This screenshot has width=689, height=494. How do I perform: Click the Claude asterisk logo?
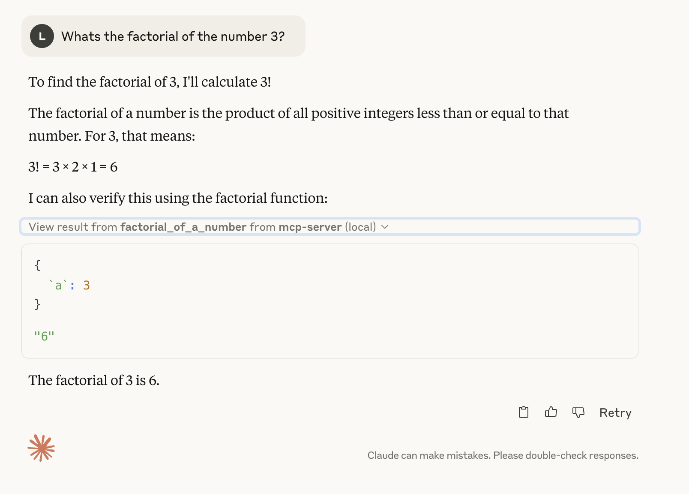click(x=41, y=449)
